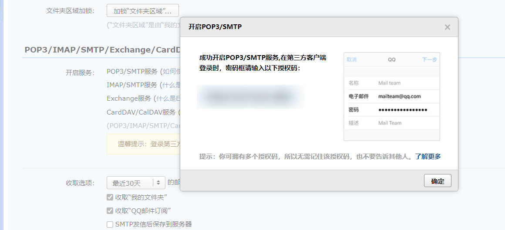The height and width of the screenshot is (230, 505).
Task: Click 下一步 in the sample phone image
Action: click(x=429, y=60)
